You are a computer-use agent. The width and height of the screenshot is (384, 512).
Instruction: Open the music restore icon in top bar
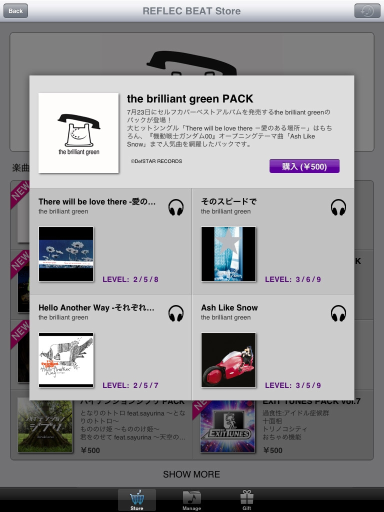coord(367,11)
